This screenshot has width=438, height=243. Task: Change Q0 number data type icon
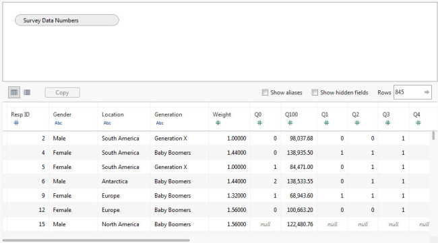click(x=259, y=123)
